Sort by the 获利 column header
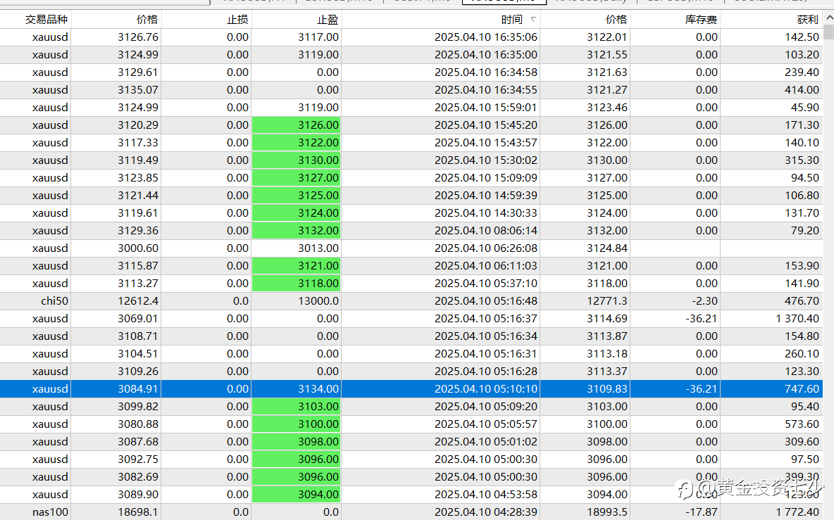Viewport: 834px width, 520px height. (x=807, y=20)
